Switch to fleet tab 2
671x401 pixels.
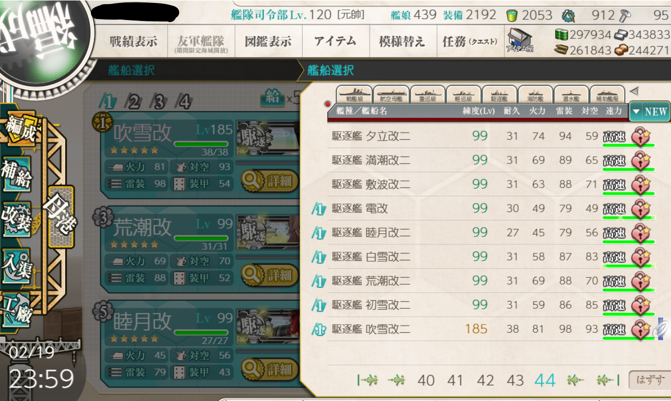[133, 102]
